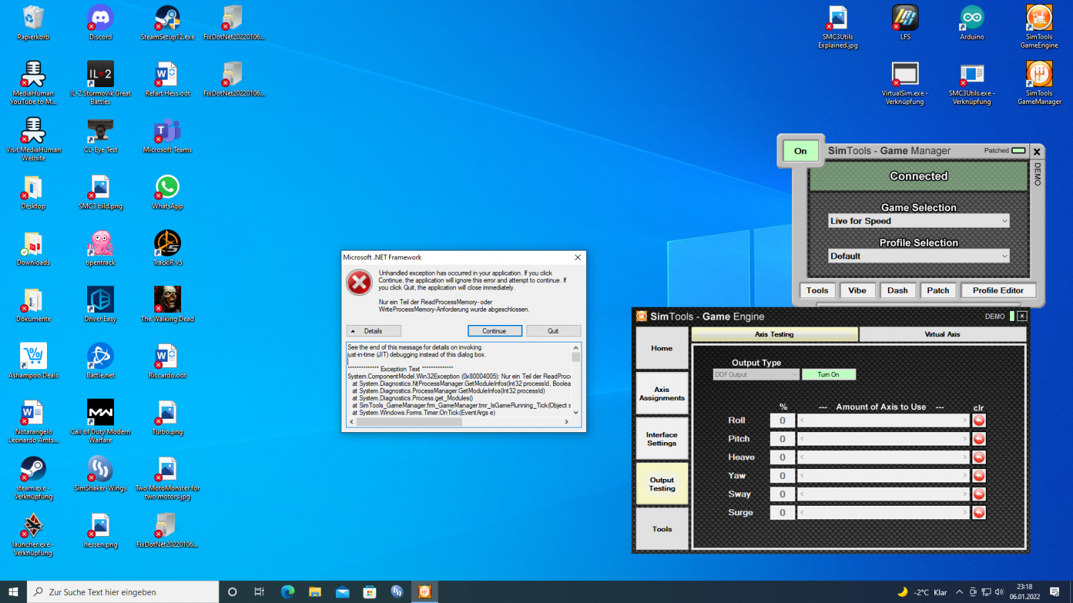1073x603 pixels.
Task: Open the CL-Eye Test desktop icon
Action: (101, 135)
